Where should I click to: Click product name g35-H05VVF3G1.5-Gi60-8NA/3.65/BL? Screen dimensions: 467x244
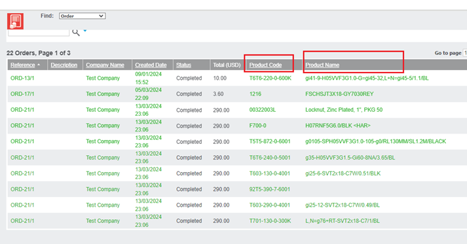tap(350, 158)
